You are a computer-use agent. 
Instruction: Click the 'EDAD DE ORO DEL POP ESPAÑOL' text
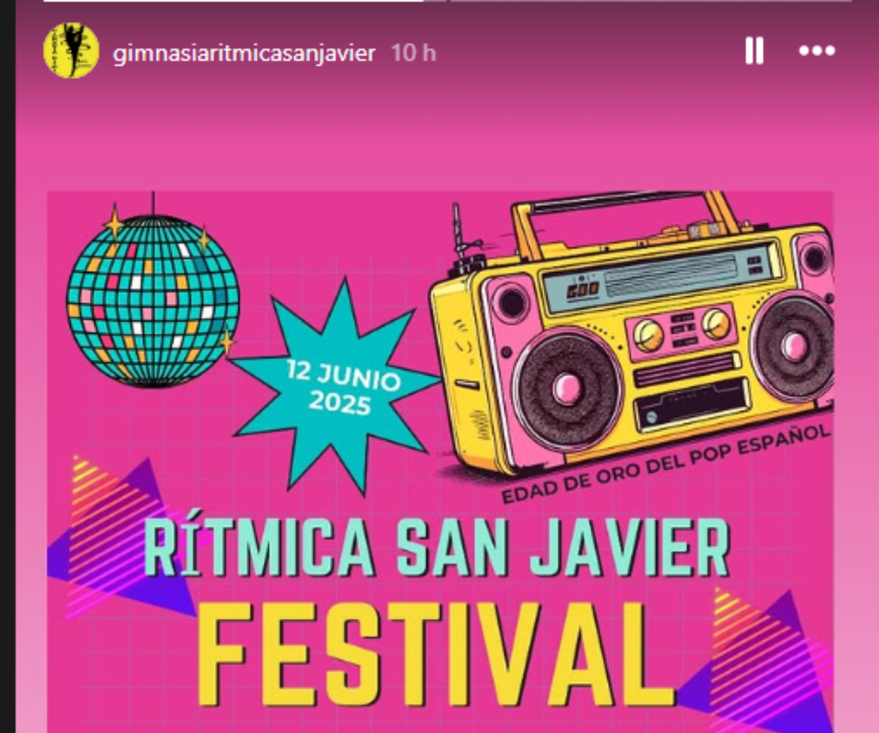[x=665, y=464]
